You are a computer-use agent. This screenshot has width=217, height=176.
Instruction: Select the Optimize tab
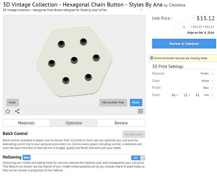point(74,123)
